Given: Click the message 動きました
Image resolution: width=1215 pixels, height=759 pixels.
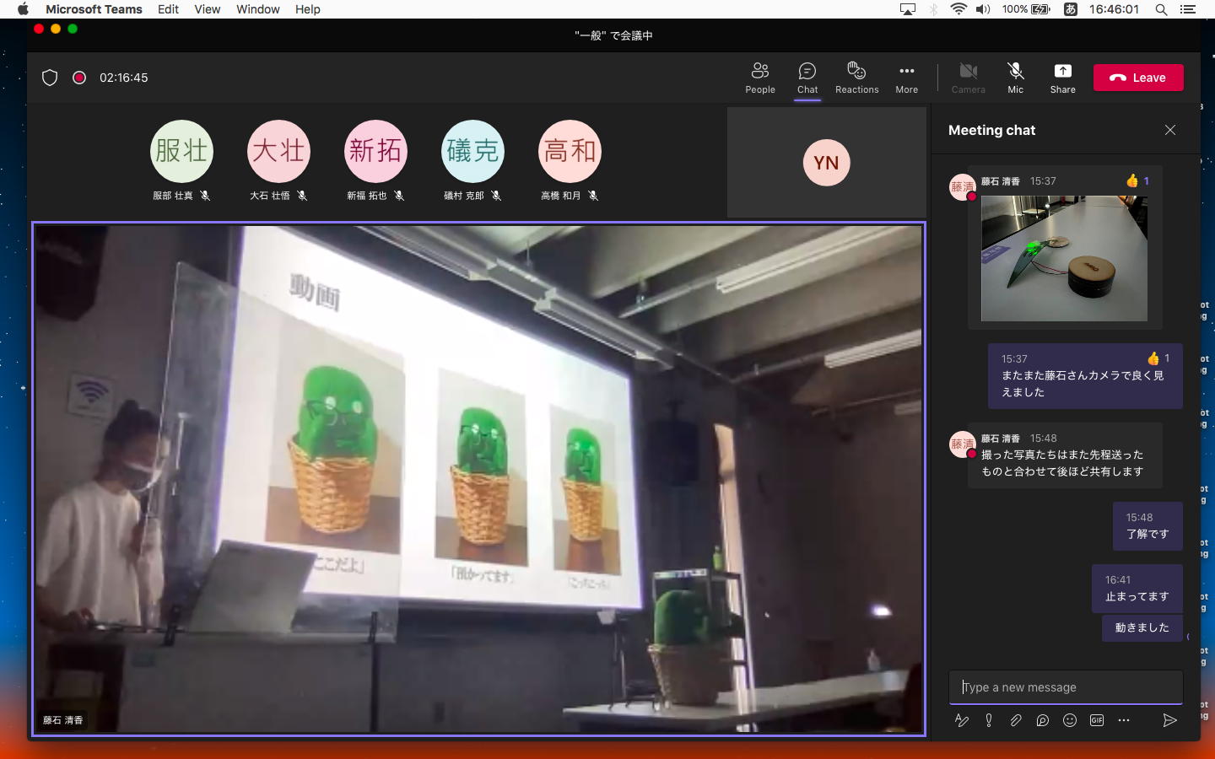Looking at the screenshot, I should [1142, 628].
